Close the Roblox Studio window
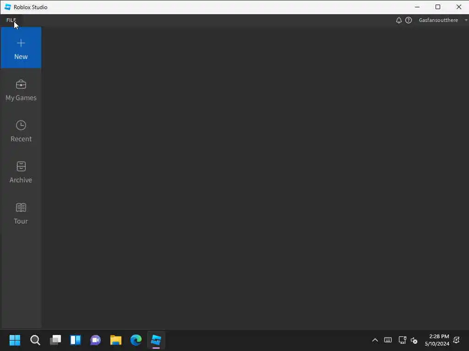 click(458, 7)
